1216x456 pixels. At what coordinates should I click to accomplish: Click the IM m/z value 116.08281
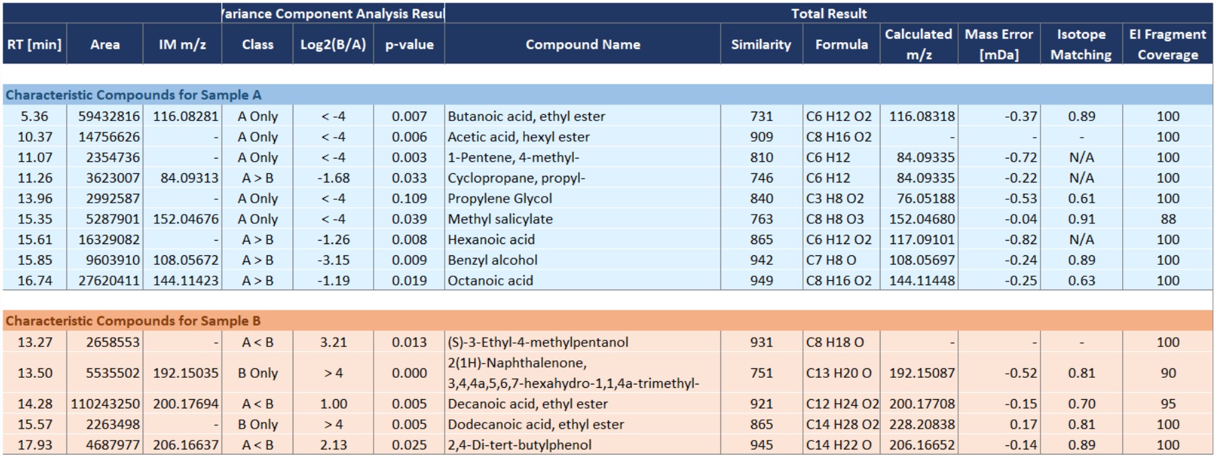(185, 116)
